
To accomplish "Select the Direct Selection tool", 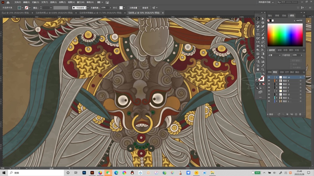I will [x=263, y=19].
